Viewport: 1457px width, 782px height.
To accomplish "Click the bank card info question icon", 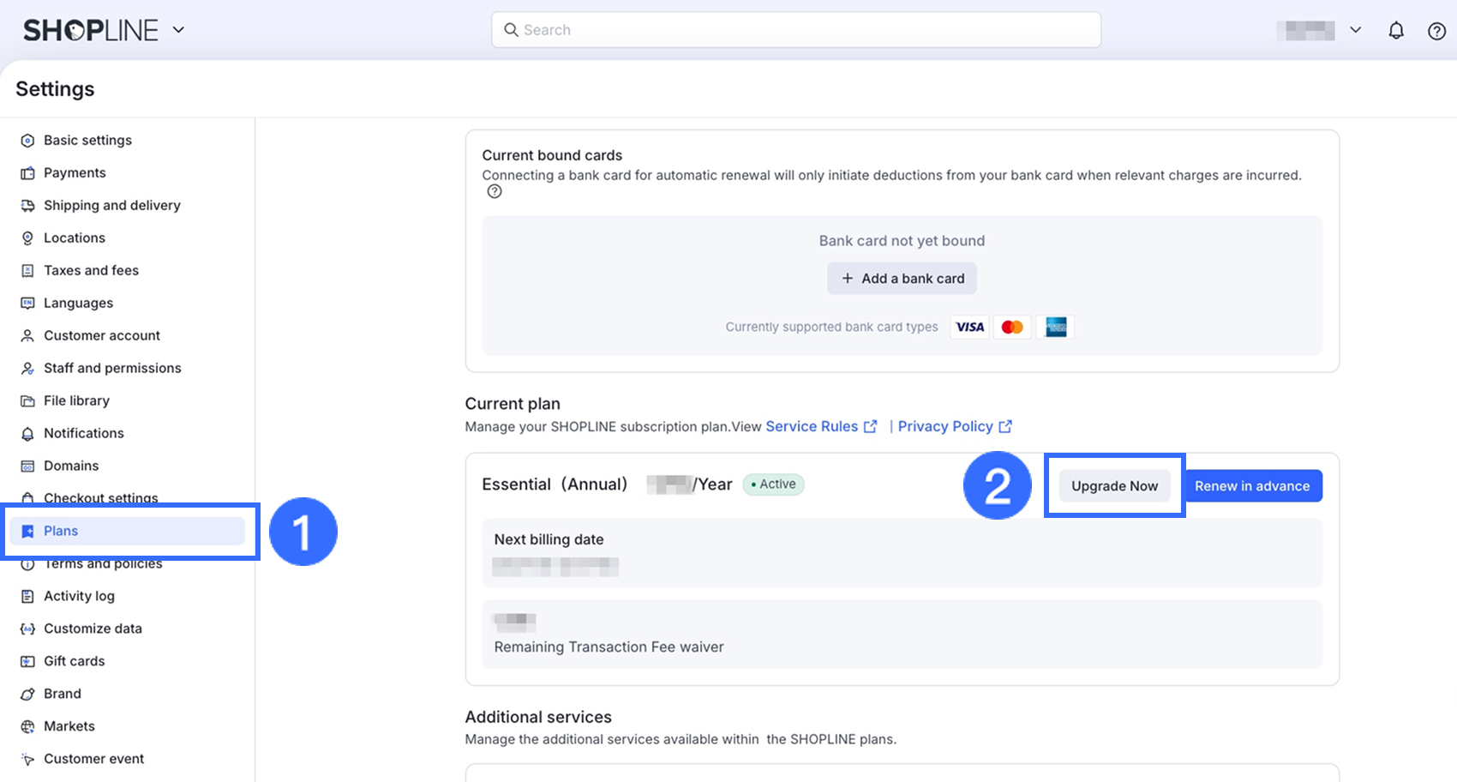I will click(x=495, y=192).
